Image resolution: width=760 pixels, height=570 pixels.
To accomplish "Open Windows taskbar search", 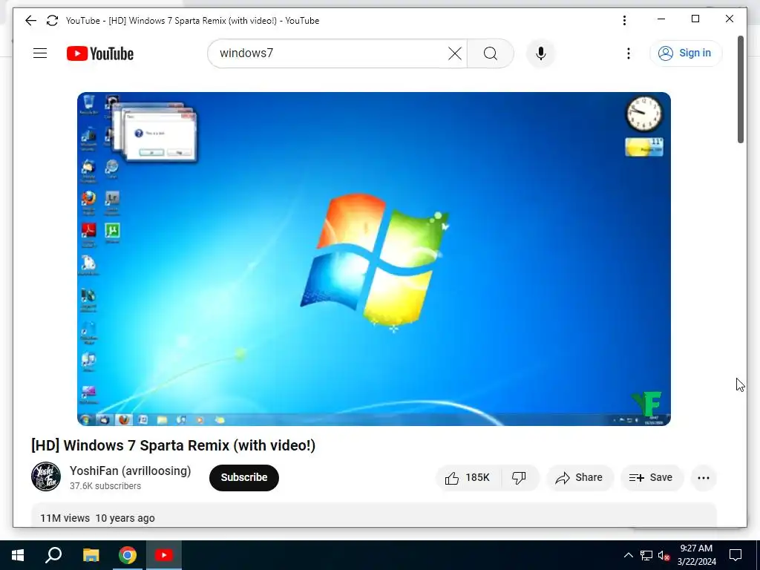I will (x=53, y=555).
